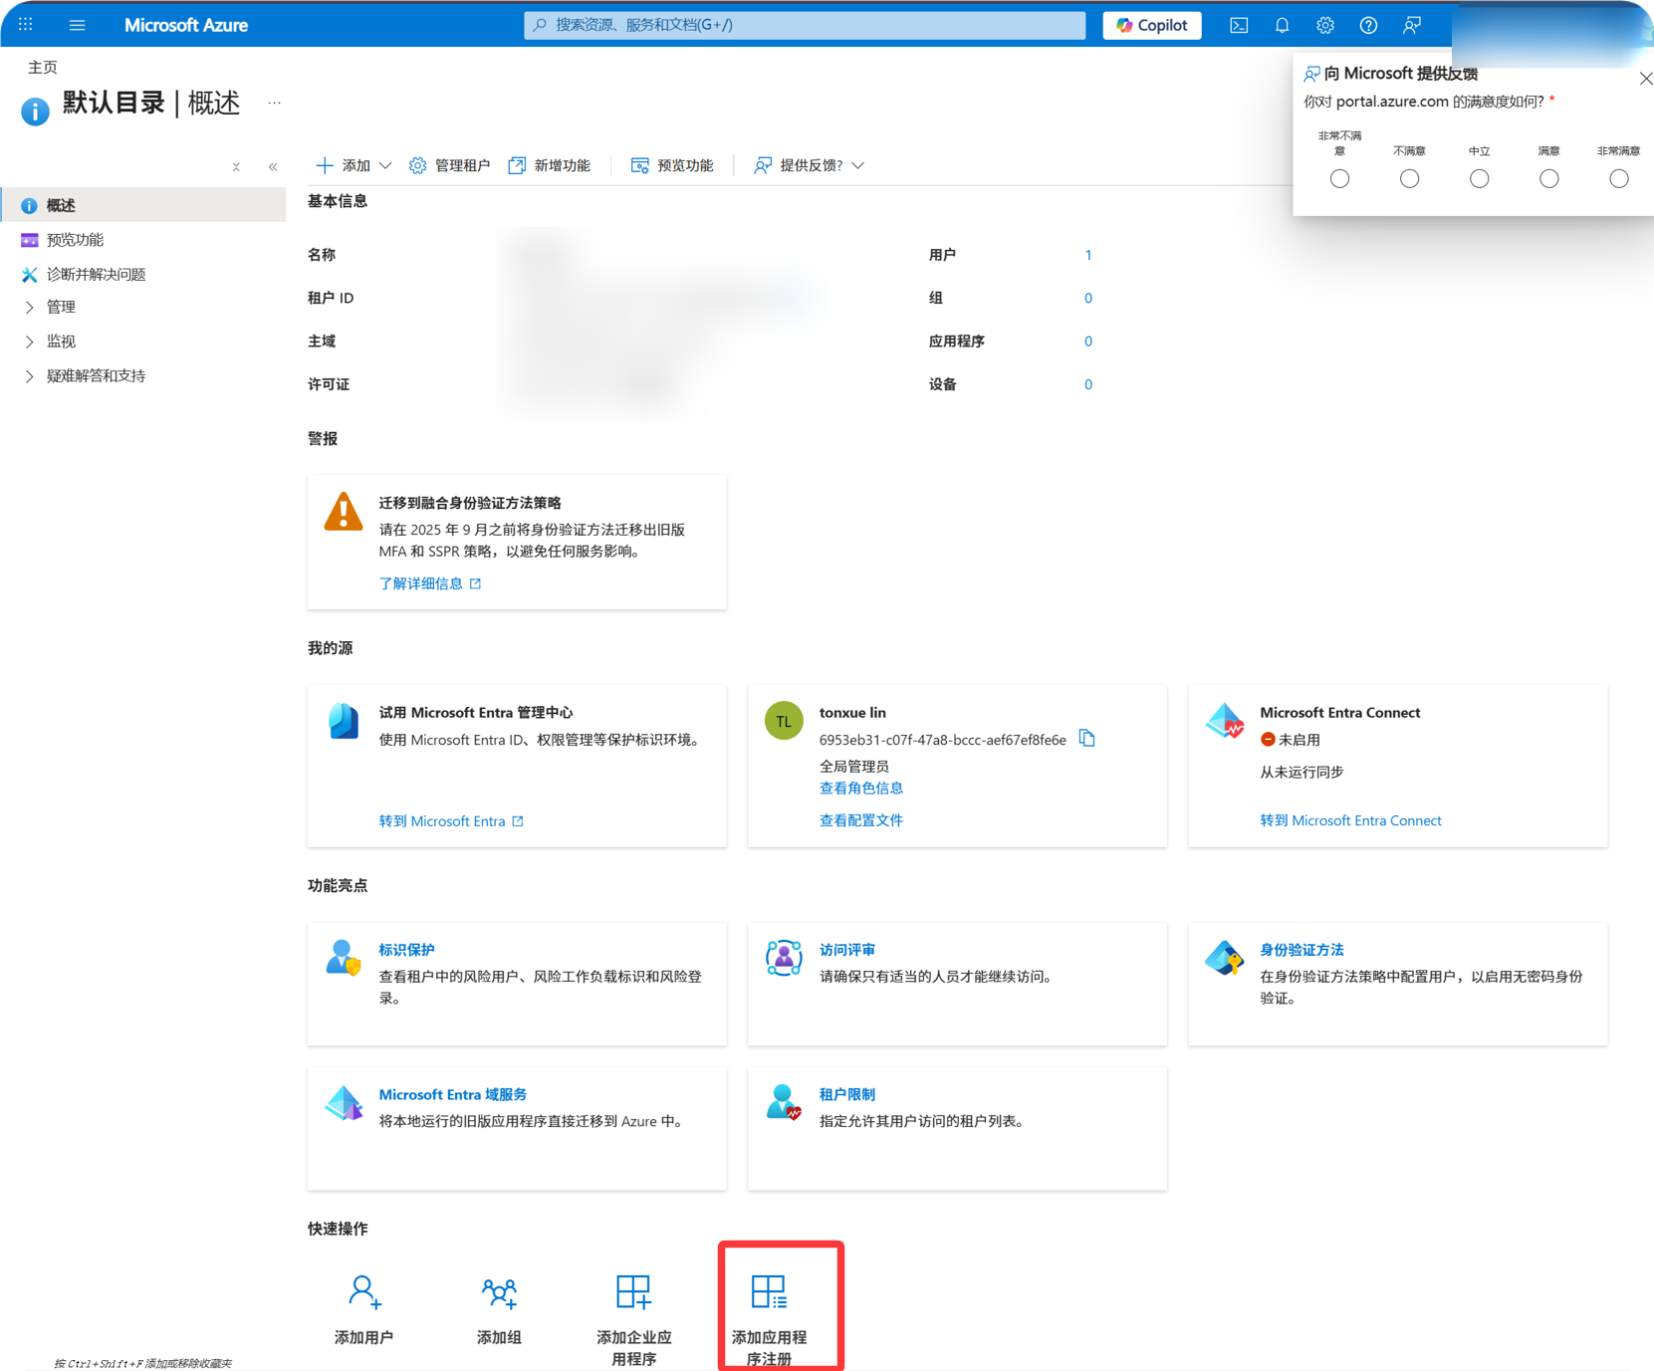Screen dimensions: 1654x1371
Task: Open the 提供反馈 dropdown
Action: coord(809,165)
